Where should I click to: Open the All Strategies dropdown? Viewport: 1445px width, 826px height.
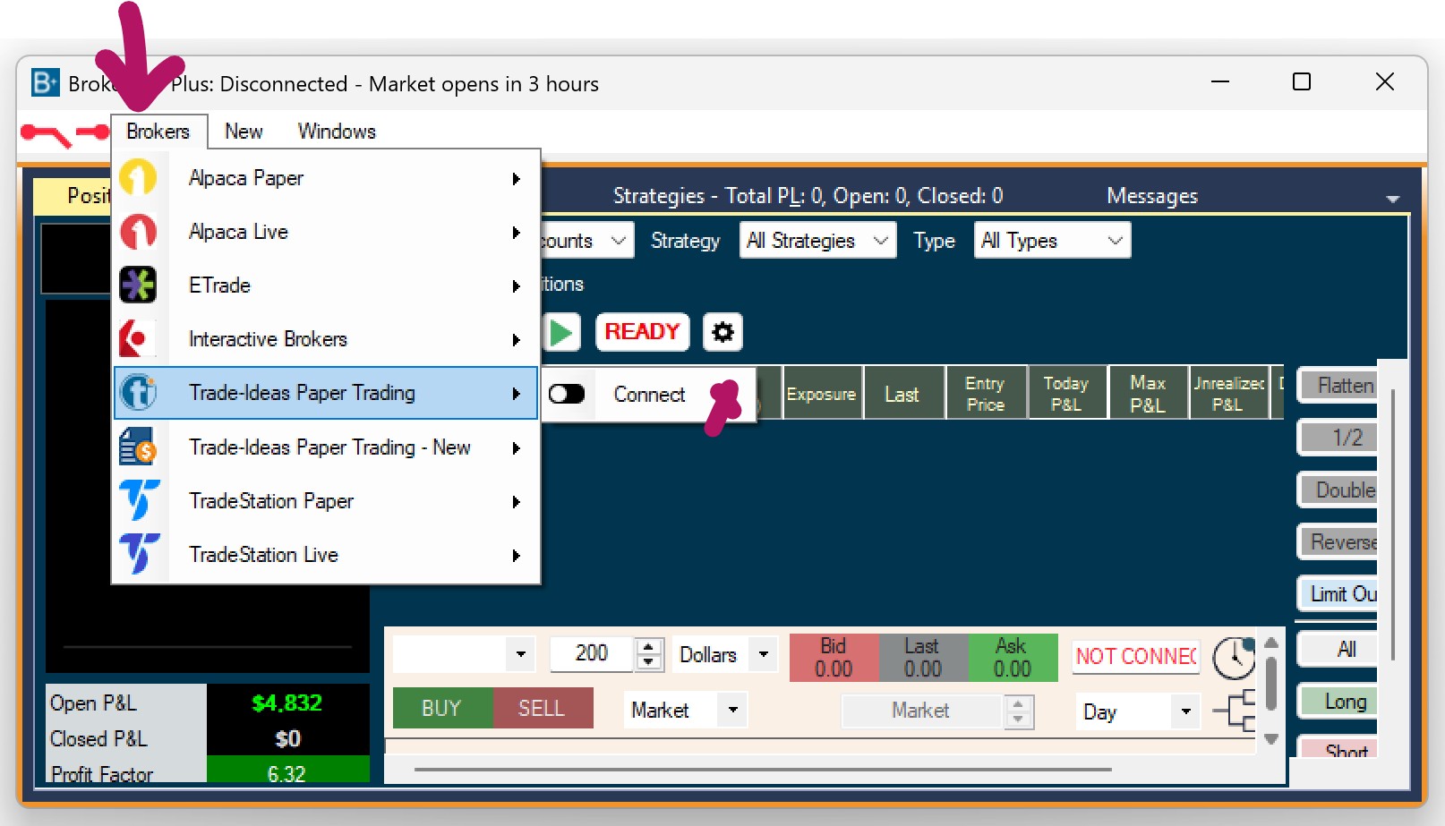(817, 241)
